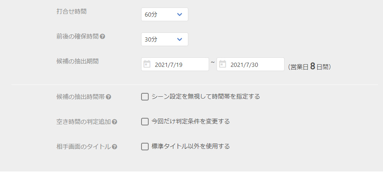This screenshot has height=173, width=383.
Task: Click the 空き時間の判定追加 label text
Action: point(83,122)
